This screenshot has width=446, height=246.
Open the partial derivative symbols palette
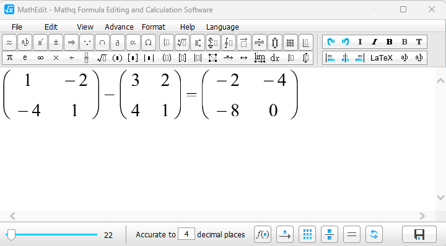(118, 43)
